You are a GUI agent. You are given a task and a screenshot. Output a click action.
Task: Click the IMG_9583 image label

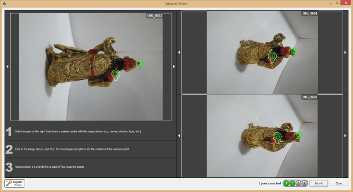(x=154, y=15)
